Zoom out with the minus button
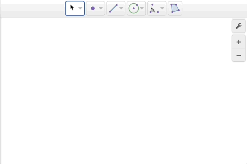247x164 pixels. (238, 55)
